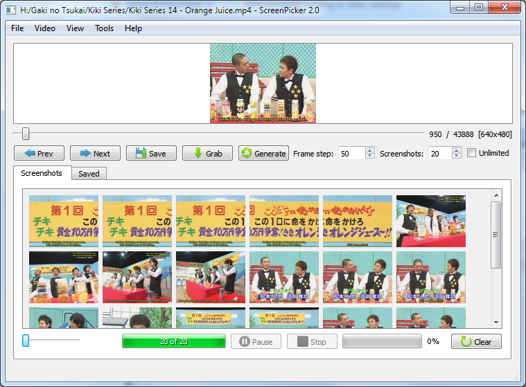Click the thumbnail size slider handle

26,341
